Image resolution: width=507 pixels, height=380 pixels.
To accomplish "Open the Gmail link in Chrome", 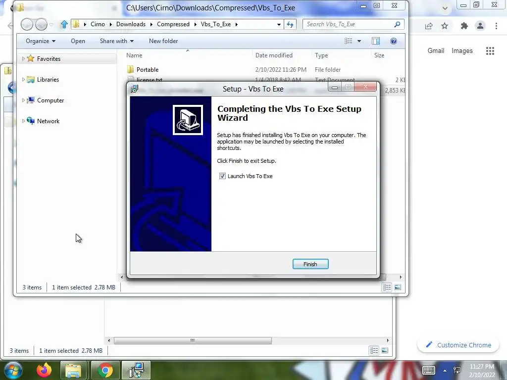I will 436,51.
